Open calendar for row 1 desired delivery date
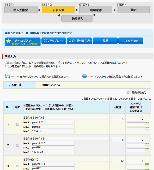154x170 pixels. point(147,129)
